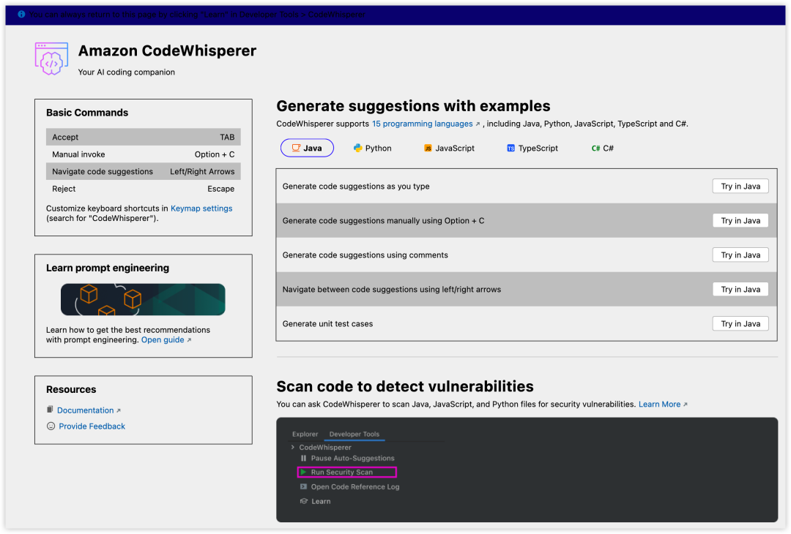Click the Scan code to detect vulnerabilities heading
This screenshot has height=534, width=791.
point(405,386)
